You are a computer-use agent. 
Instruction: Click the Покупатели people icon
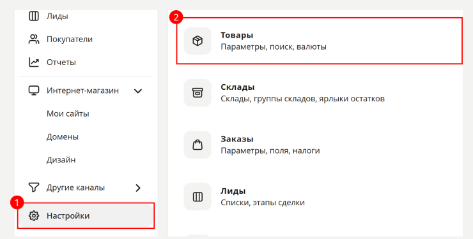pyautogui.click(x=34, y=39)
